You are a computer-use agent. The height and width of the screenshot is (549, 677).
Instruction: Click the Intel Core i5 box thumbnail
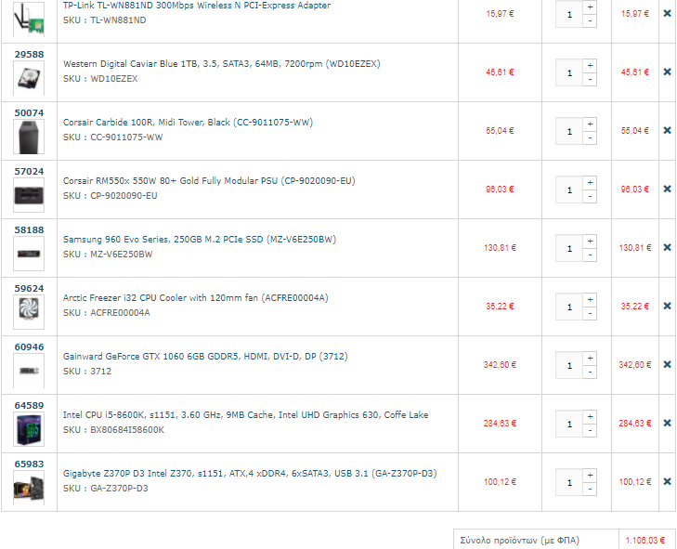tap(29, 429)
